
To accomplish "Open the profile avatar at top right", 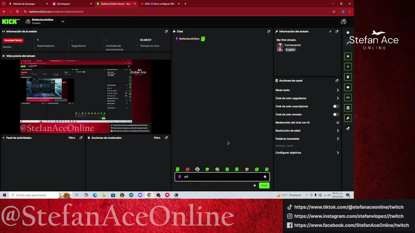I will [x=343, y=22].
